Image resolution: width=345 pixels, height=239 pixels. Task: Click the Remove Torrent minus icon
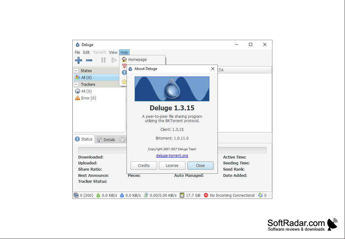click(89, 60)
